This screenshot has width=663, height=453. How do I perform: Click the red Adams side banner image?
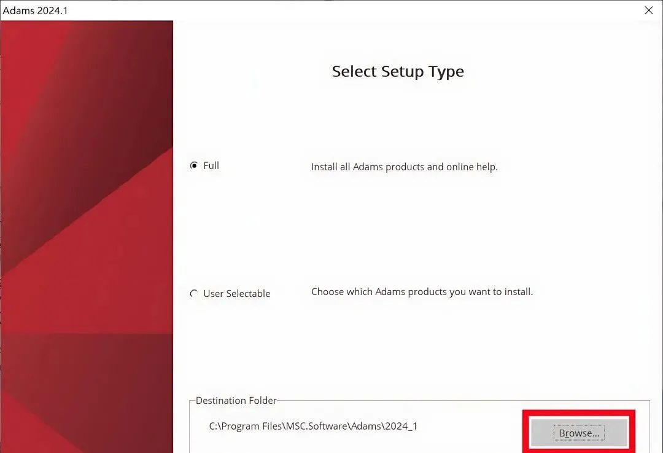point(87,237)
